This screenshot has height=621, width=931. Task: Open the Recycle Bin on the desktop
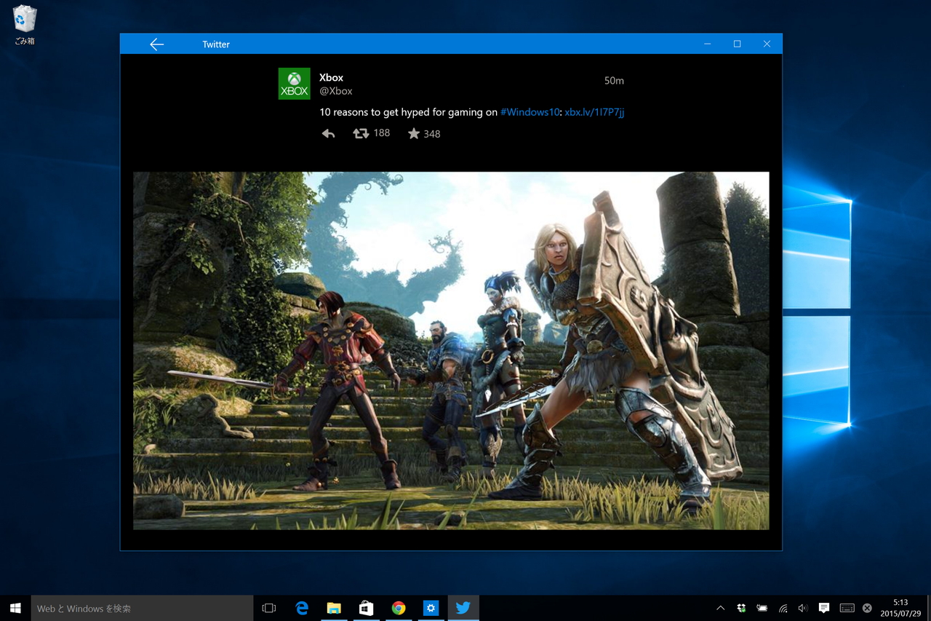pyautogui.click(x=25, y=25)
